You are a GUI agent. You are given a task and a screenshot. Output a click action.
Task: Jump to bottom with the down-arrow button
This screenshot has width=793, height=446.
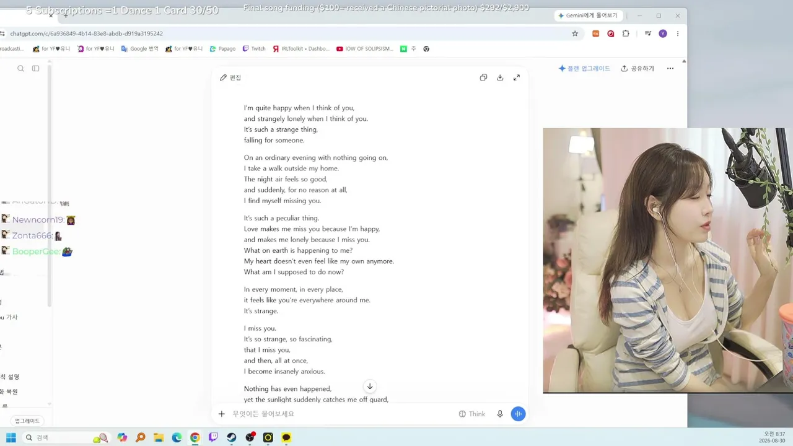tap(370, 387)
